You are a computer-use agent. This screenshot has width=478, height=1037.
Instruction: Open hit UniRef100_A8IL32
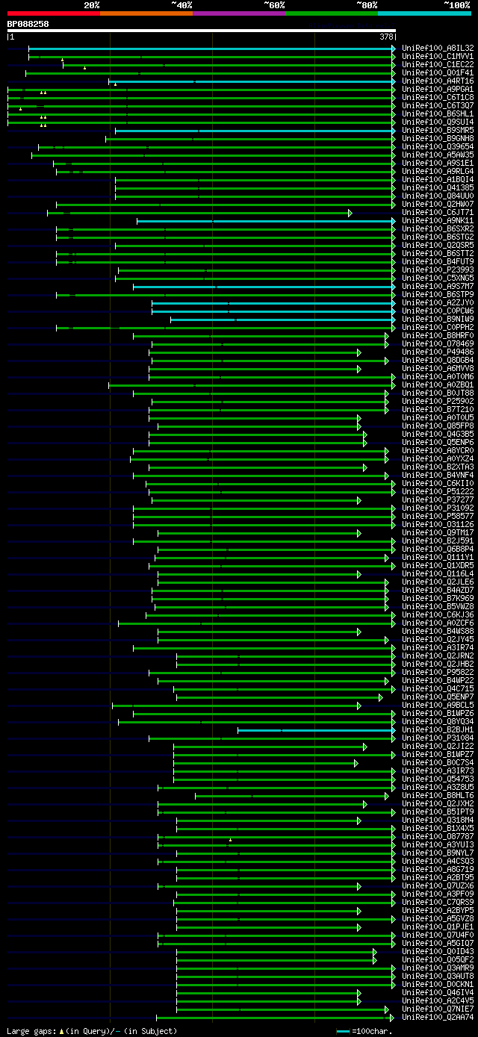pyautogui.click(x=438, y=48)
